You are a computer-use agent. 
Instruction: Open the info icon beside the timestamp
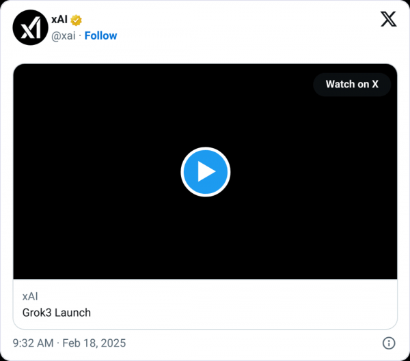[x=387, y=343]
